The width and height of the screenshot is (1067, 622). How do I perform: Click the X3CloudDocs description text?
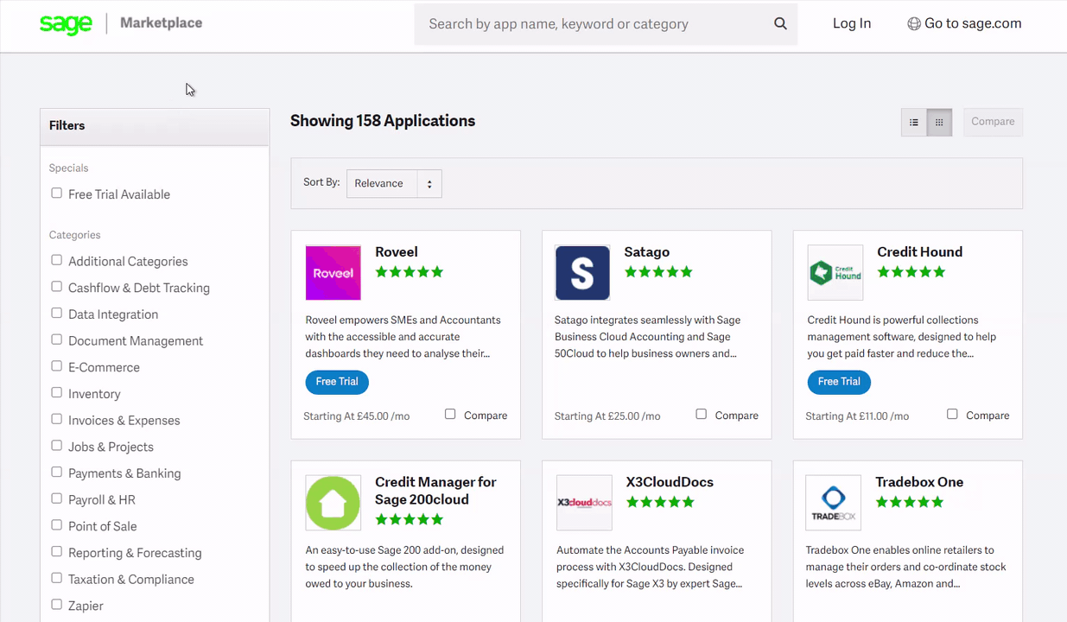point(651,567)
